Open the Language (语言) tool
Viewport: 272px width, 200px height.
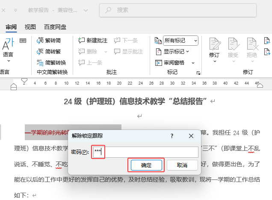(x=8, y=47)
